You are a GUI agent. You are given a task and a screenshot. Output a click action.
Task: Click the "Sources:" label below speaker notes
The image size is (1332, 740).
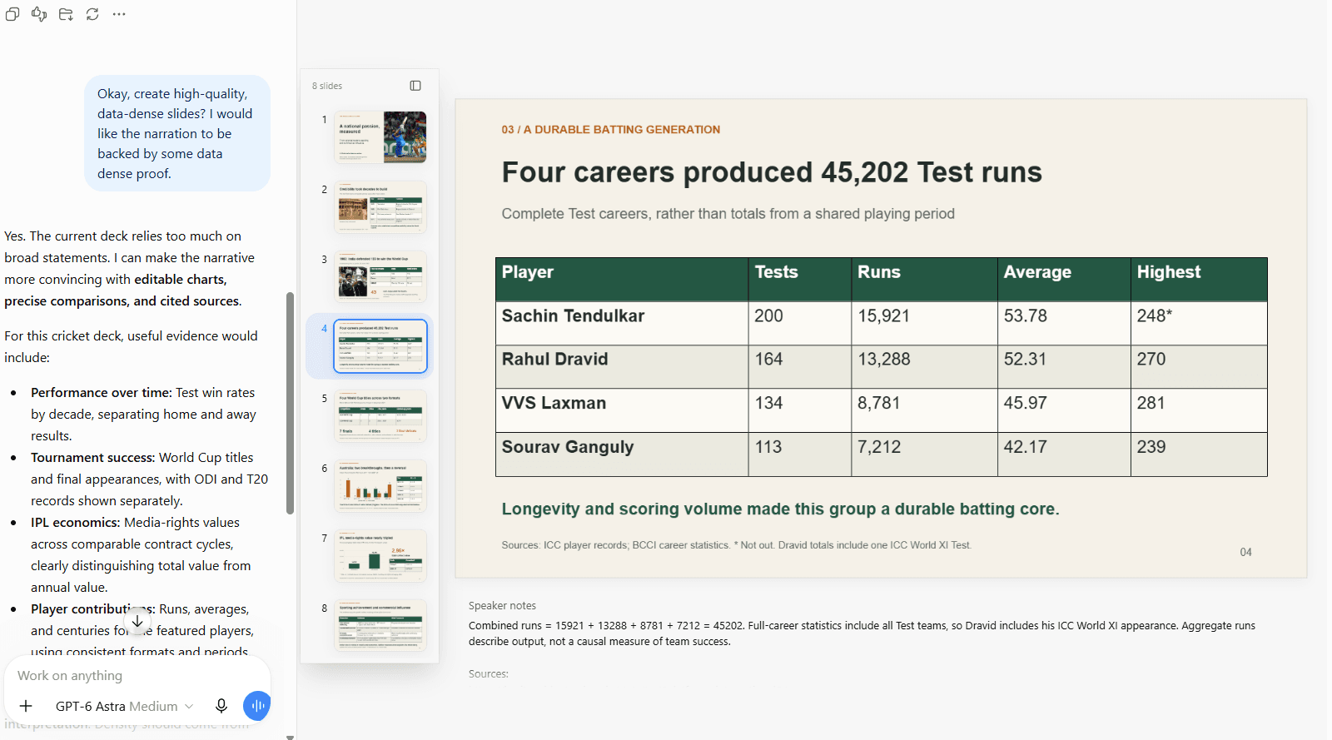point(489,674)
